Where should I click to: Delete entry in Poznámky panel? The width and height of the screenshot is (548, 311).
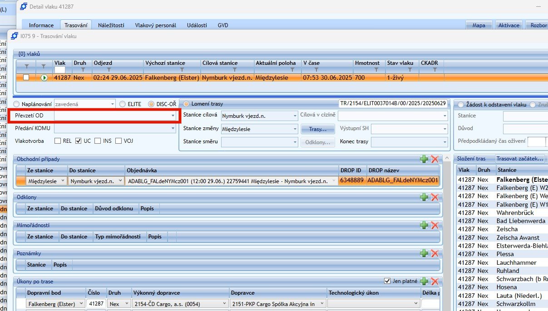(434, 253)
